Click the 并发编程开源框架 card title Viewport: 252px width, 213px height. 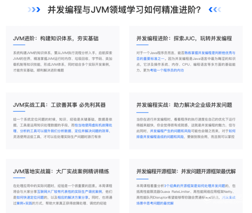tap(186, 172)
